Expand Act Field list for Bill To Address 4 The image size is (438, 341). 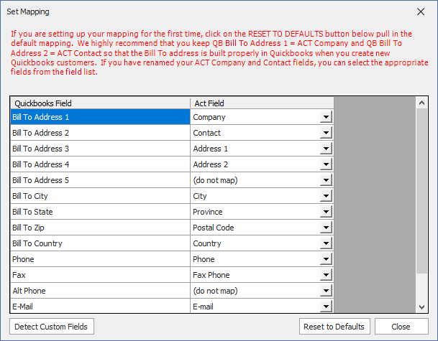click(x=326, y=164)
